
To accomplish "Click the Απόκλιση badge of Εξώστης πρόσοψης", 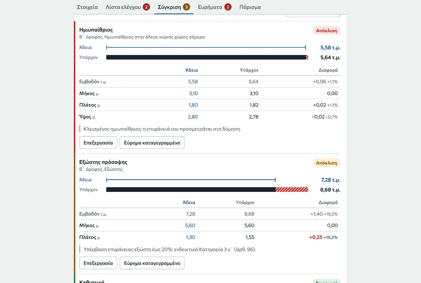I will tap(327, 163).
